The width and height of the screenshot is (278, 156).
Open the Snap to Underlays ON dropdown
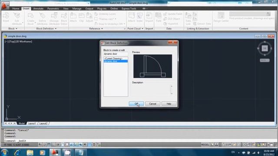coord(124,24)
